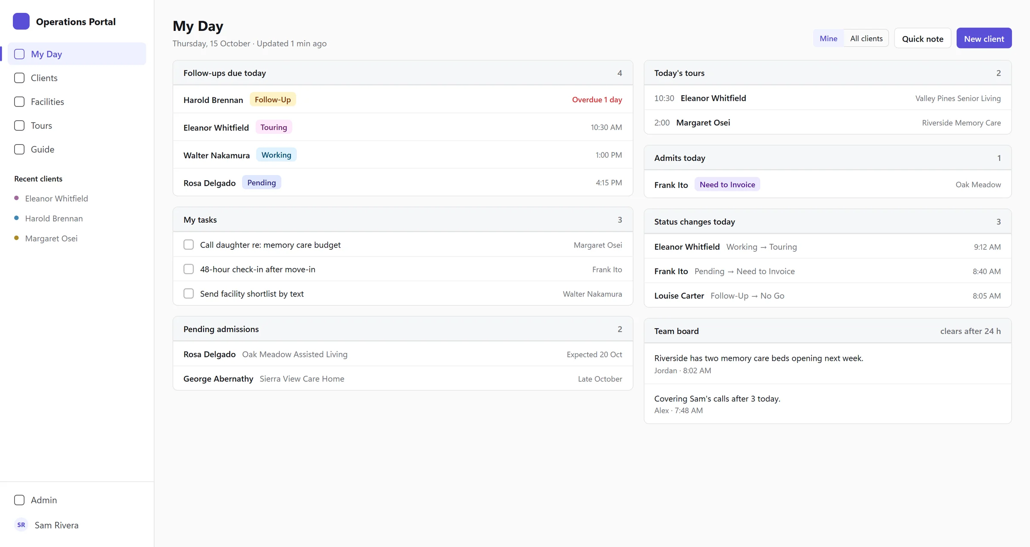Click the My Day sidebar icon
Image resolution: width=1030 pixels, height=547 pixels.
click(19, 54)
